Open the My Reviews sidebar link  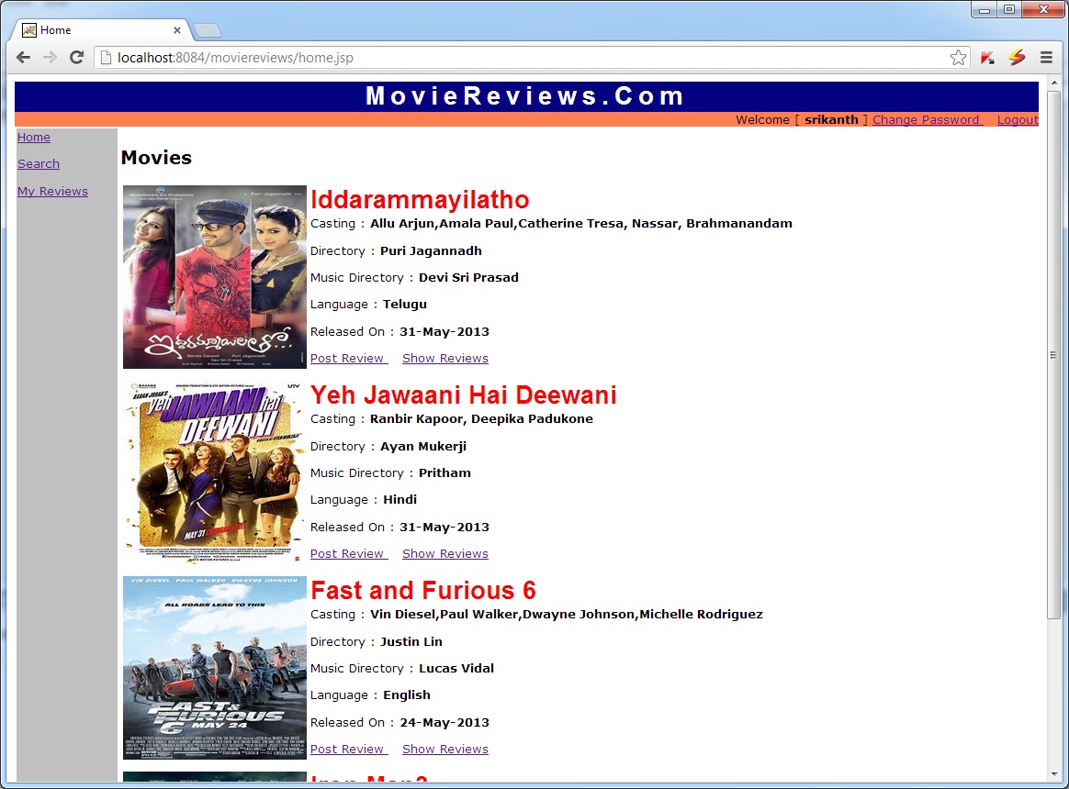pyautogui.click(x=52, y=192)
